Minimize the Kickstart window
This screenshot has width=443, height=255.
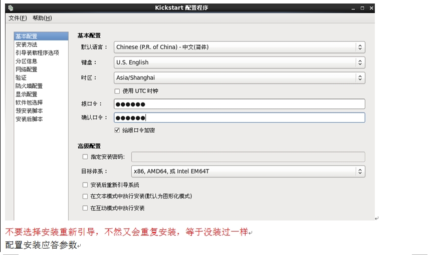point(353,8)
